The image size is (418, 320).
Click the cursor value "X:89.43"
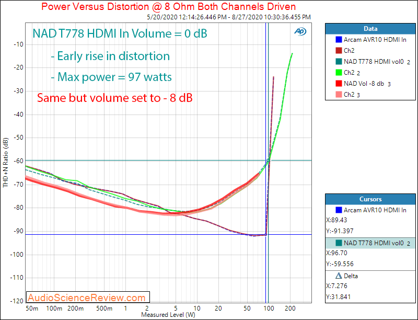pyautogui.click(x=336, y=220)
